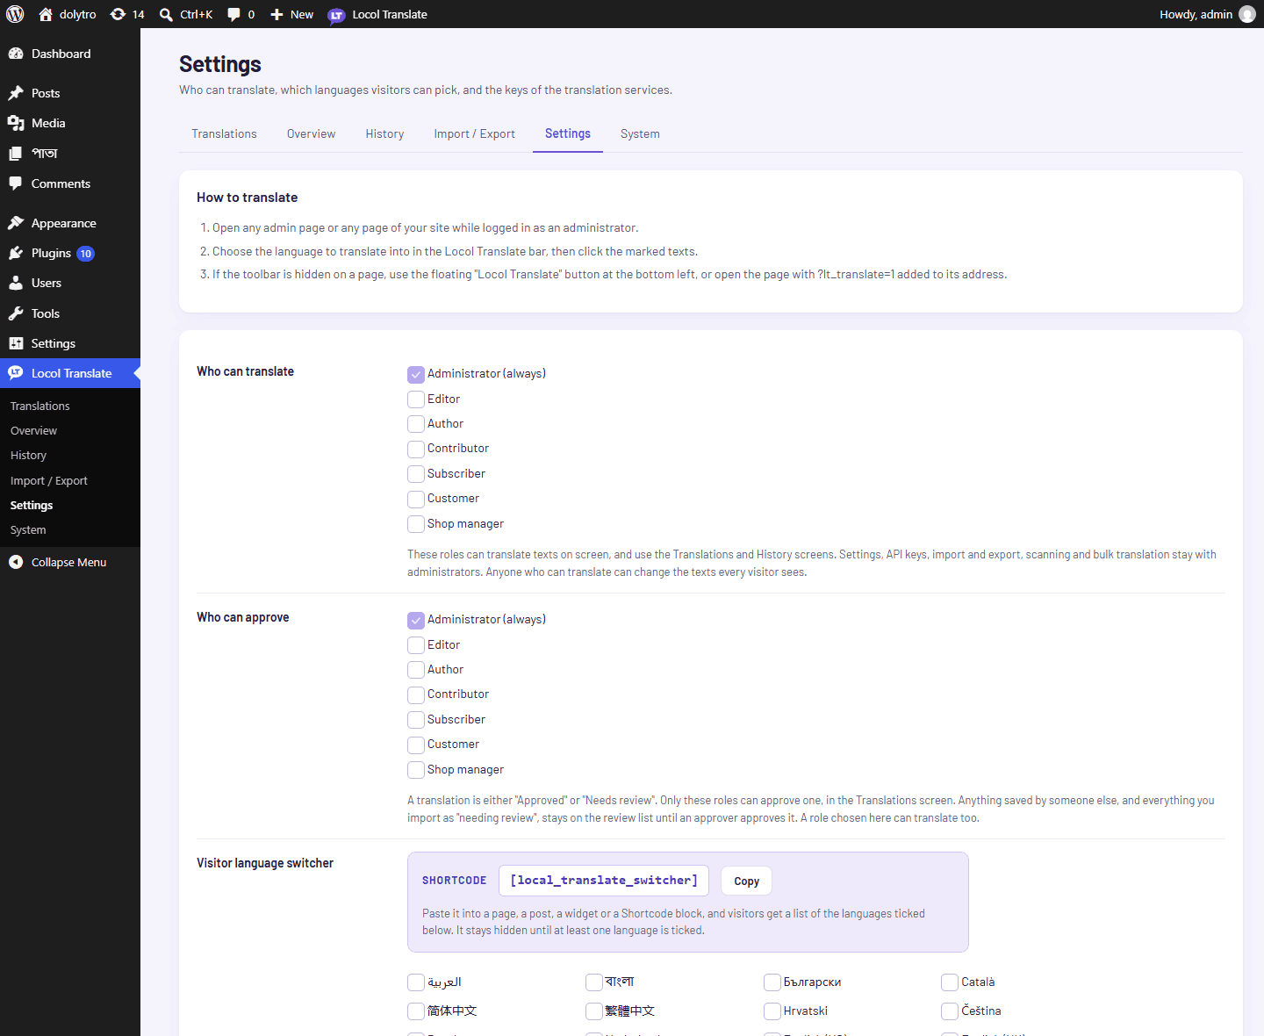Click the Locol Translate sidebar menu icon
Screen dimensions: 1264x1036
(x=16, y=373)
